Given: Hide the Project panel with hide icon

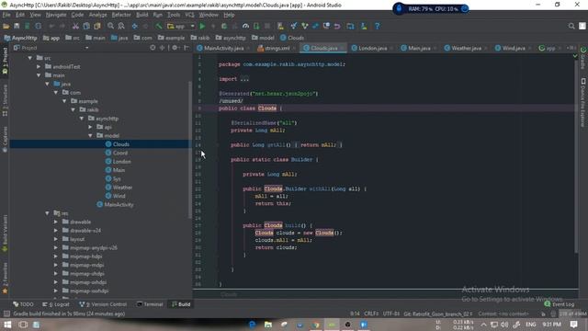Looking at the screenshot, I should point(187,48).
